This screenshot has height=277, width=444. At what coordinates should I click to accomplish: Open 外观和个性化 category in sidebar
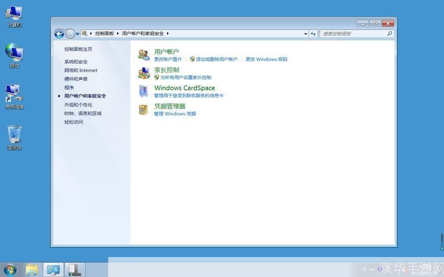click(x=78, y=105)
